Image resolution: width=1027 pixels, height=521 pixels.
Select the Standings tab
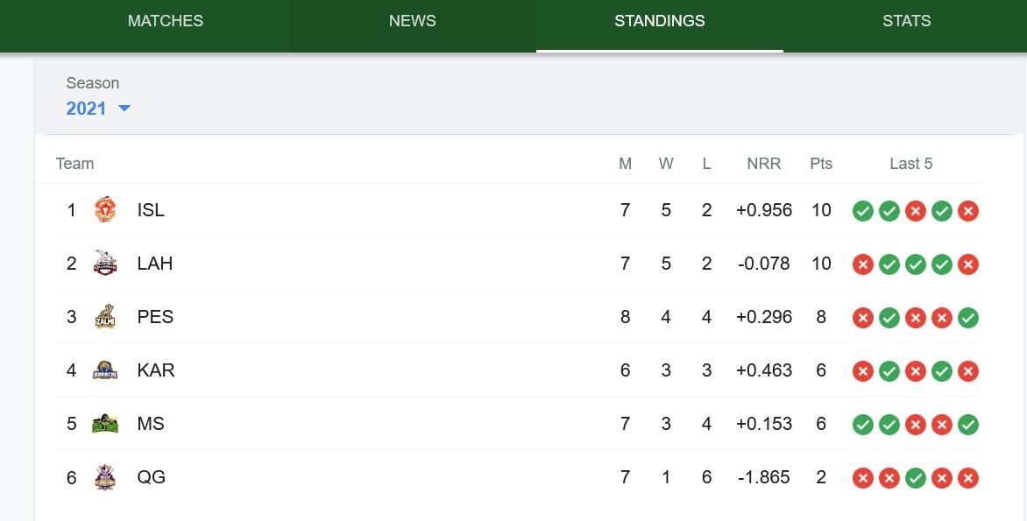click(660, 21)
